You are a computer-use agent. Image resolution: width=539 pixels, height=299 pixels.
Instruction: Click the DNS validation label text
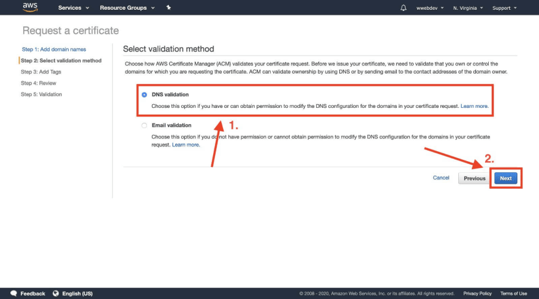[170, 94]
